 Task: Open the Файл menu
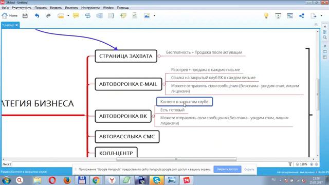pos(5,8)
